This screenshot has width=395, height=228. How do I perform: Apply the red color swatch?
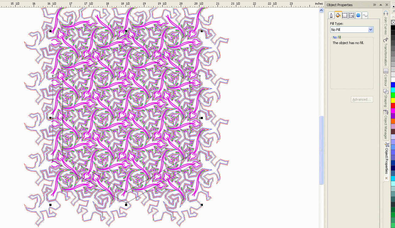pyautogui.click(x=393, y=106)
